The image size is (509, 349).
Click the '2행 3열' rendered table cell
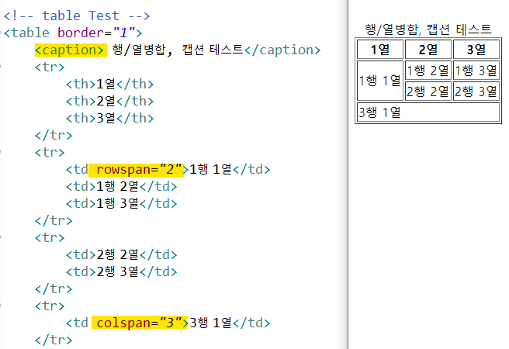tap(476, 92)
